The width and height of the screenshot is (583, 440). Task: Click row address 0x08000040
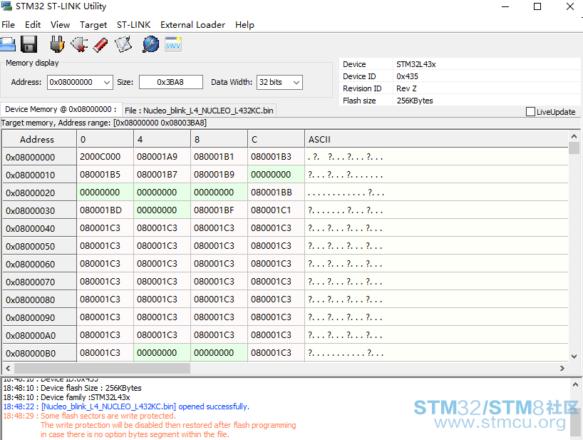click(x=39, y=228)
